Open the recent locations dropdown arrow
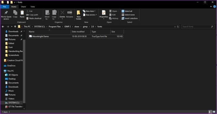This screenshot has height=114, width=217. click(12, 27)
